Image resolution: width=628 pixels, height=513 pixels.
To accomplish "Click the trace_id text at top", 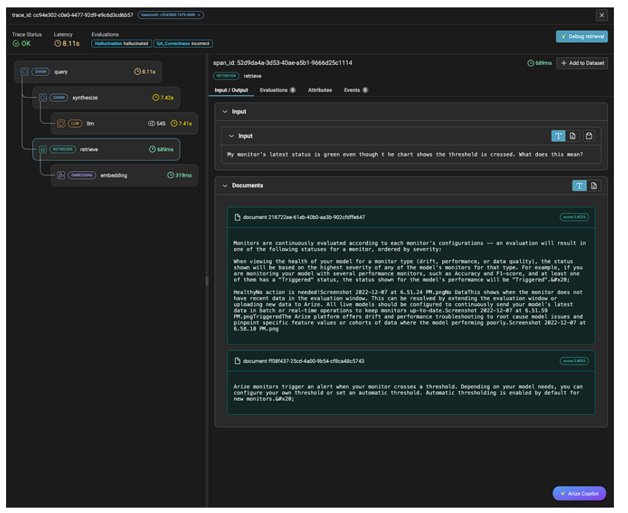I will 72,15.
